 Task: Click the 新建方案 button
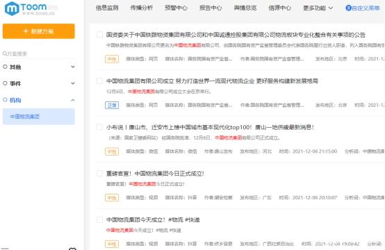pos(39,31)
